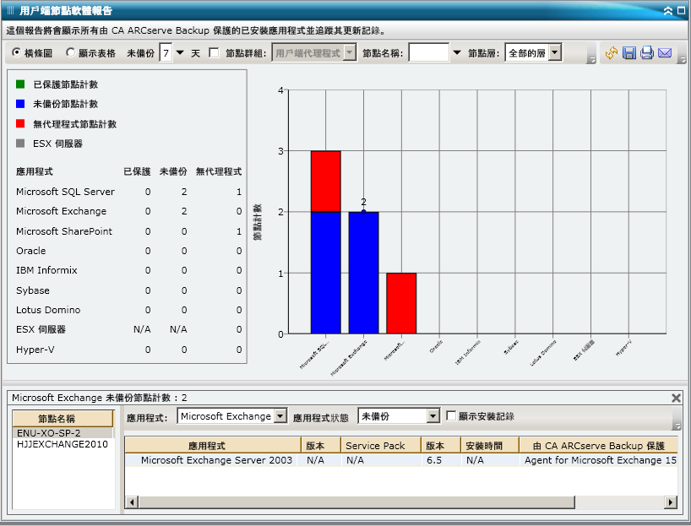691x526 pixels.
Task: Toggle the 節點群組 checkbox
Action: click(215, 53)
